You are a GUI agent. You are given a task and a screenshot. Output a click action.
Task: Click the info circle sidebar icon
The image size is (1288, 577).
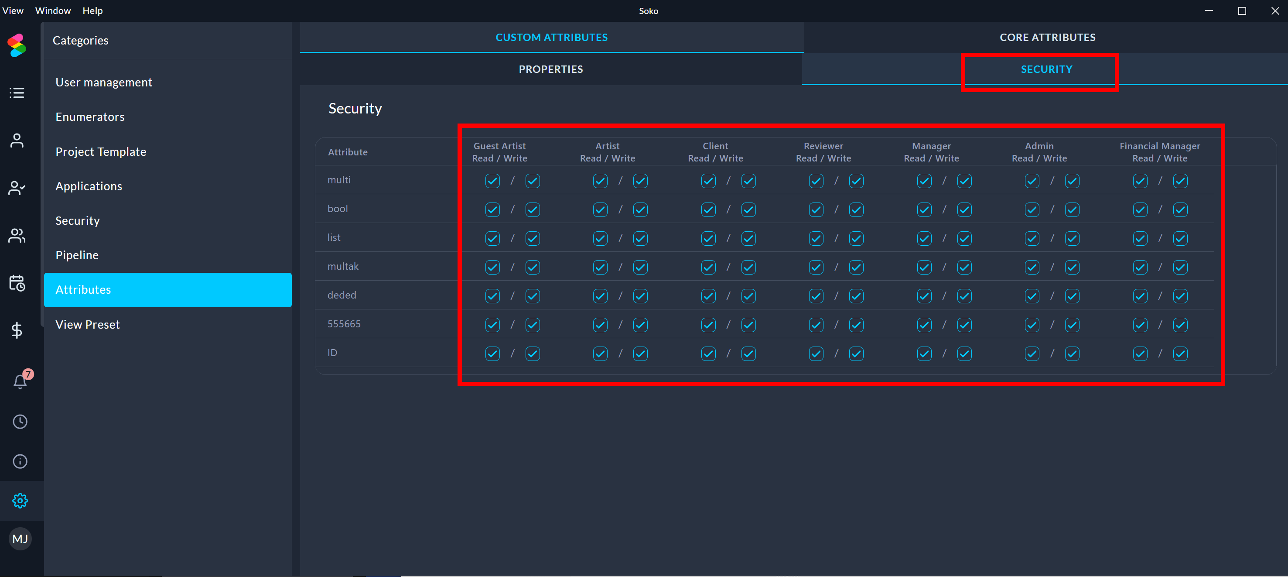click(20, 461)
